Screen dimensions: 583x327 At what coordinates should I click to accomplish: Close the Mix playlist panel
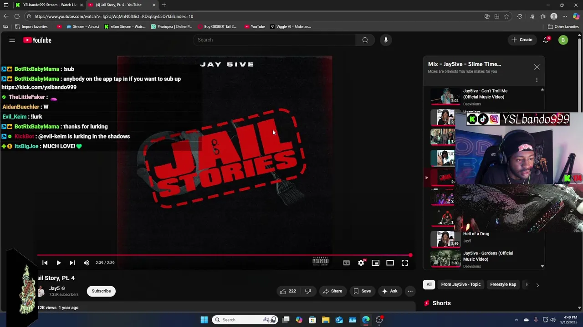pyautogui.click(x=537, y=67)
